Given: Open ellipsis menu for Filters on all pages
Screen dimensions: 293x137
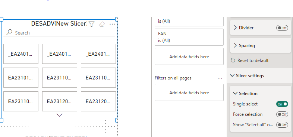Looking at the screenshot, I should pyautogui.click(x=220, y=79).
